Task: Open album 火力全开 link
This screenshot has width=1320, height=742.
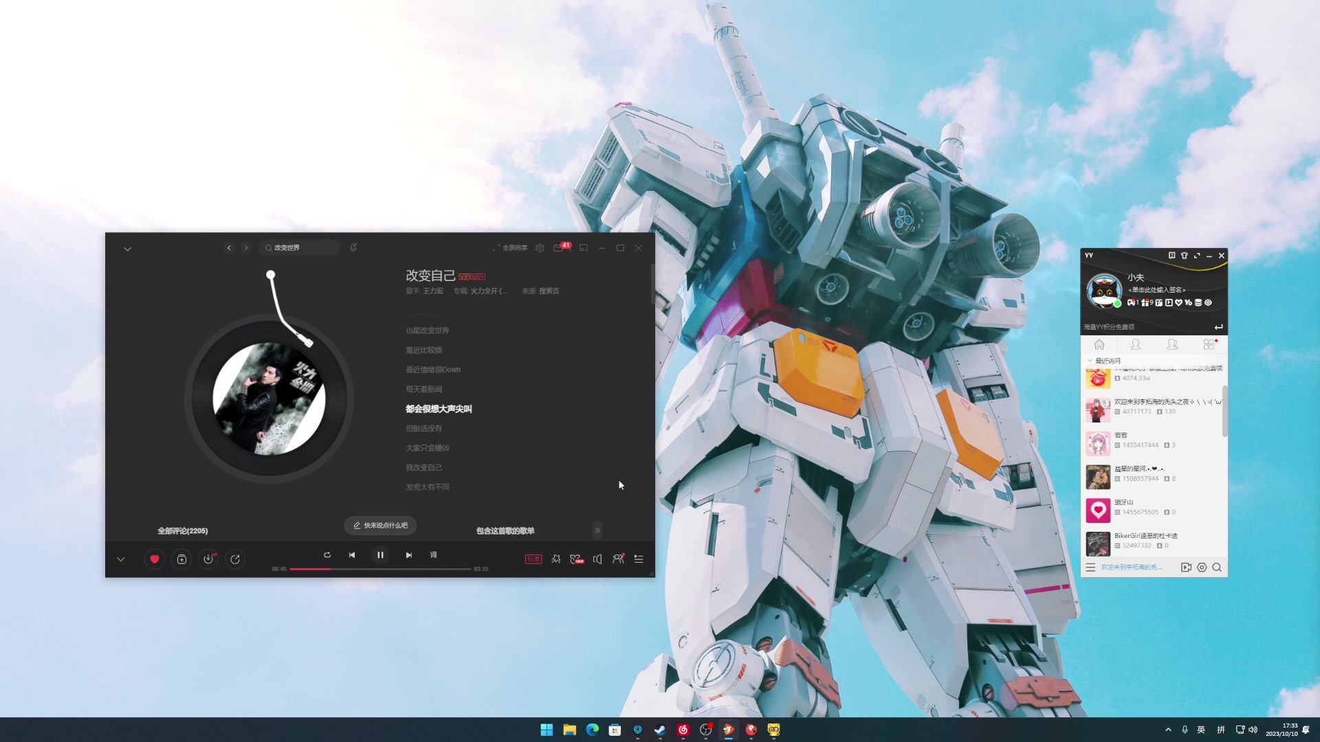Action: click(x=489, y=291)
